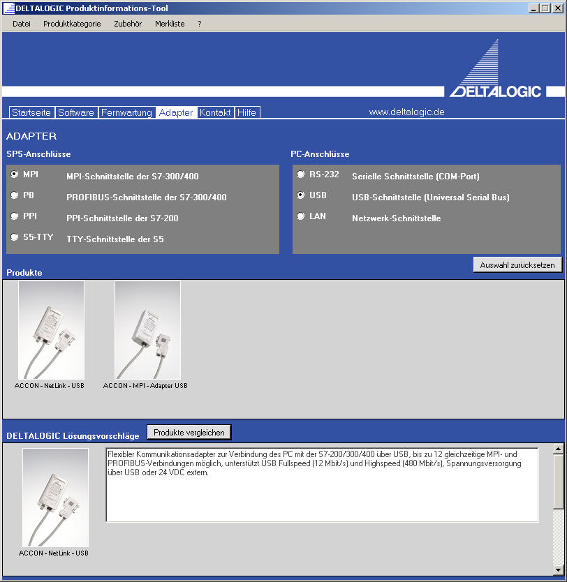This screenshot has height=582, width=567.
Task: Click the DELTALOGIC triangle logo
Action: pos(496,68)
